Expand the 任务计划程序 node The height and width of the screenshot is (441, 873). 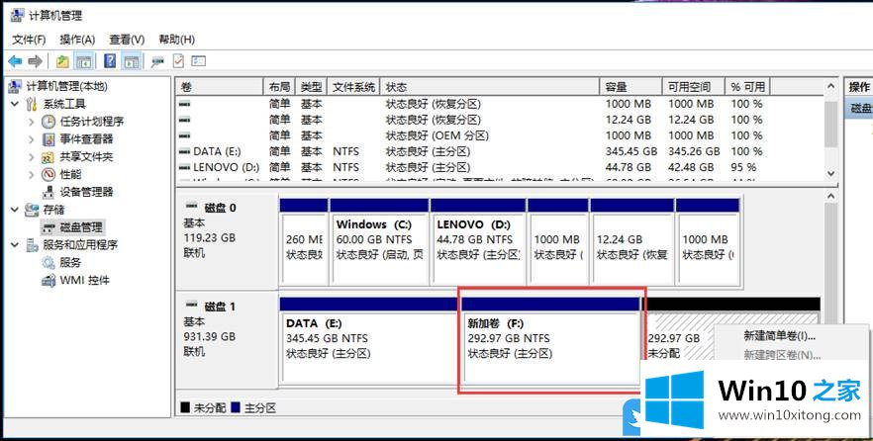32,122
